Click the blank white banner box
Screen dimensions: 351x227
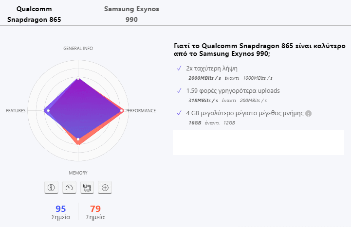coord(259,142)
